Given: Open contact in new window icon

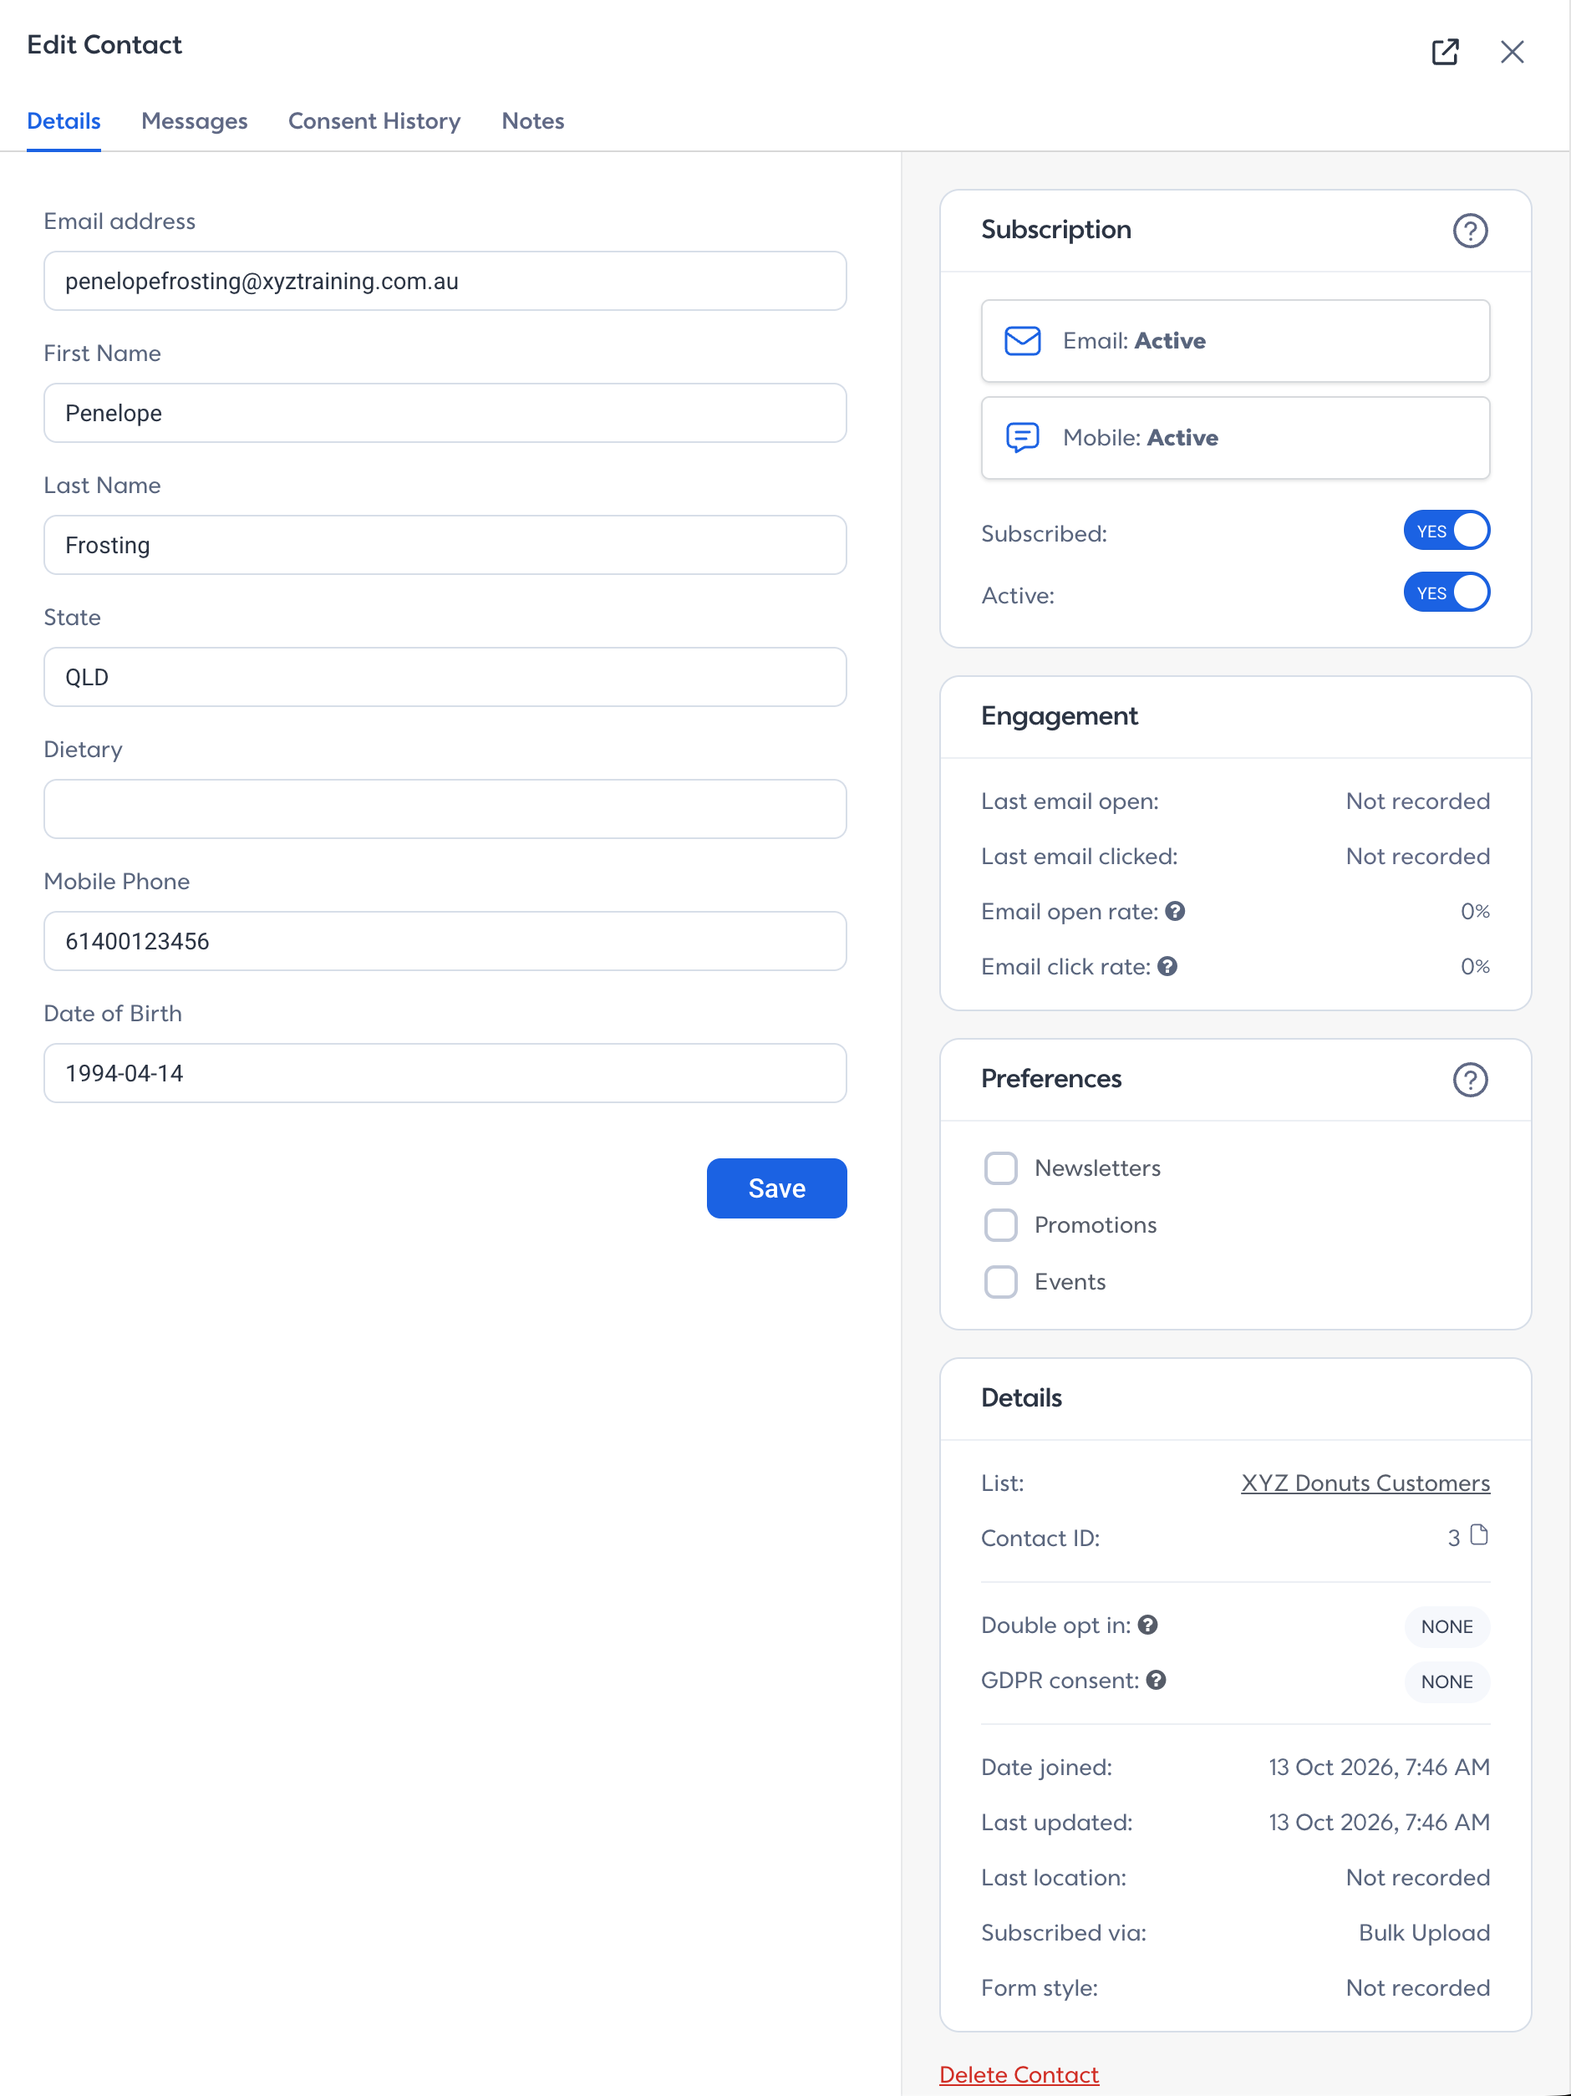Looking at the screenshot, I should point(1444,52).
